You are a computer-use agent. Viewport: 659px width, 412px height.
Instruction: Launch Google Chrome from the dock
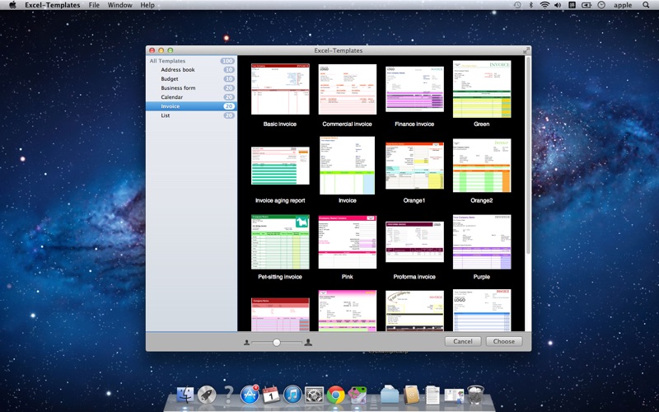click(x=336, y=396)
